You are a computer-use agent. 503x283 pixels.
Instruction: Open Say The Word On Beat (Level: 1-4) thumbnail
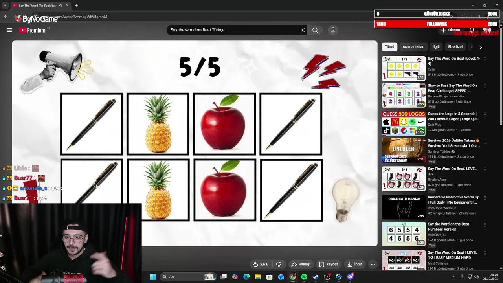(x=404, y=68)
